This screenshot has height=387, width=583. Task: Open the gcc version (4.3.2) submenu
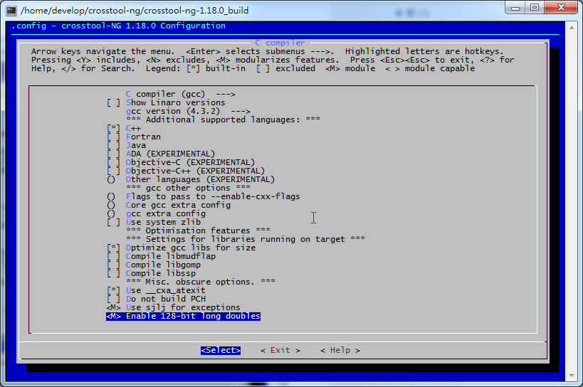[x=188, y=112]
